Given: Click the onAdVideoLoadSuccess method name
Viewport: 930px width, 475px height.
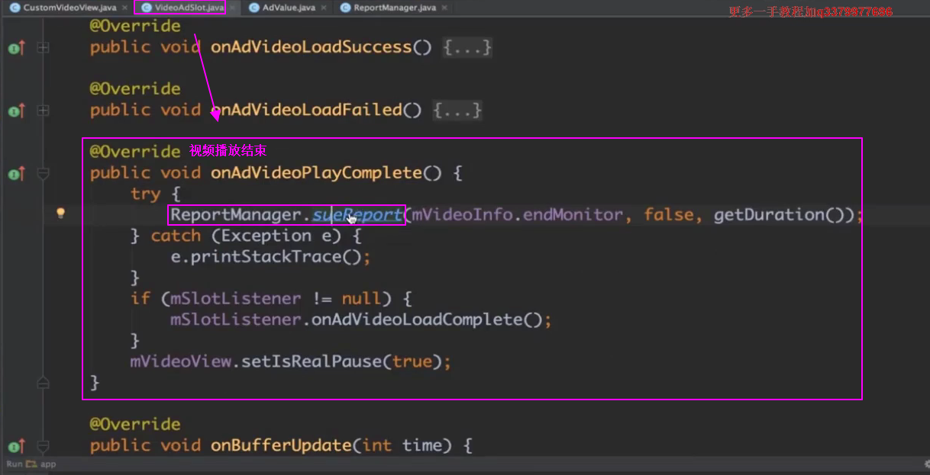Looking at the screenshot, I should point(311,47).
